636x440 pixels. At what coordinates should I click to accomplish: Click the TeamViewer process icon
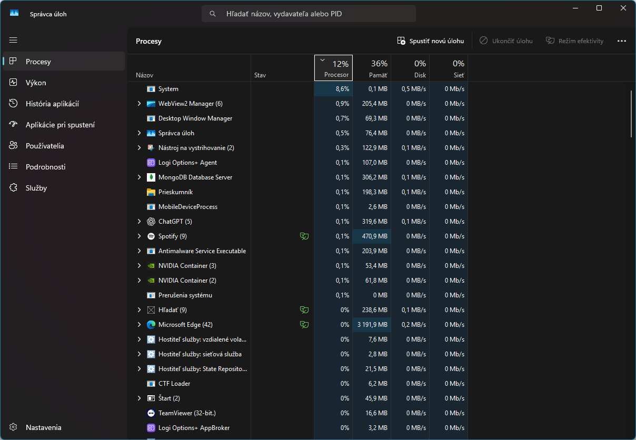[151, 413]
